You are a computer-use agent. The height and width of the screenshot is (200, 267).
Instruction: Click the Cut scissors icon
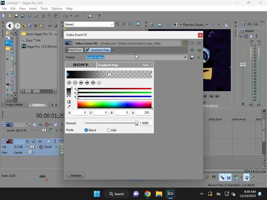point(44,16)
